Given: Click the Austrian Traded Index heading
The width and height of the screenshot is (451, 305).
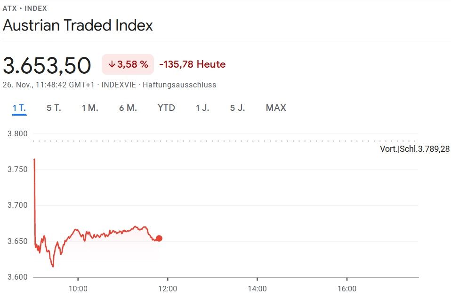Looking at the screenshot, I should coord(78,25).
